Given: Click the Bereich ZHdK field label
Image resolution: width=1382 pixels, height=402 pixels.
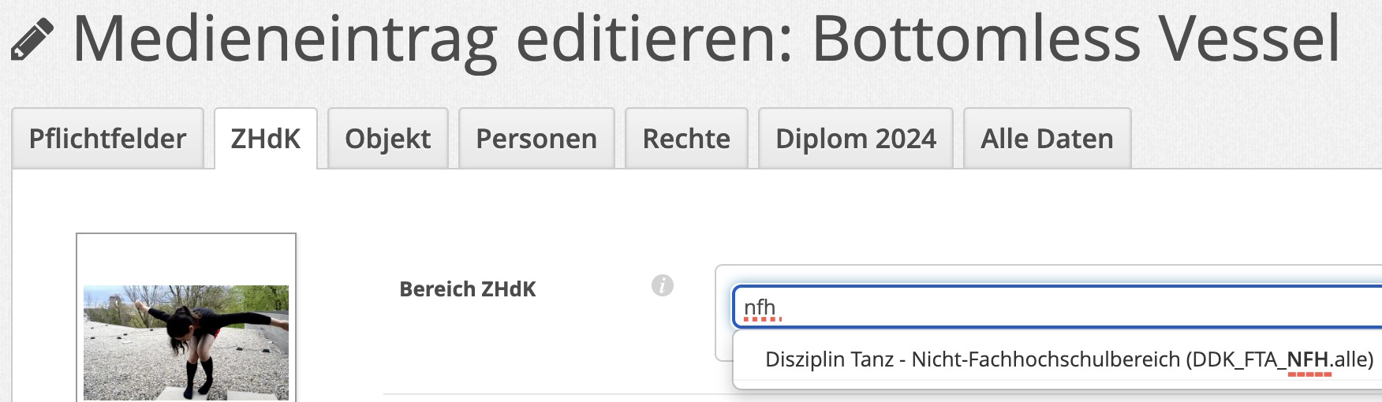Looking at the screenshot, I should point(467,289).
